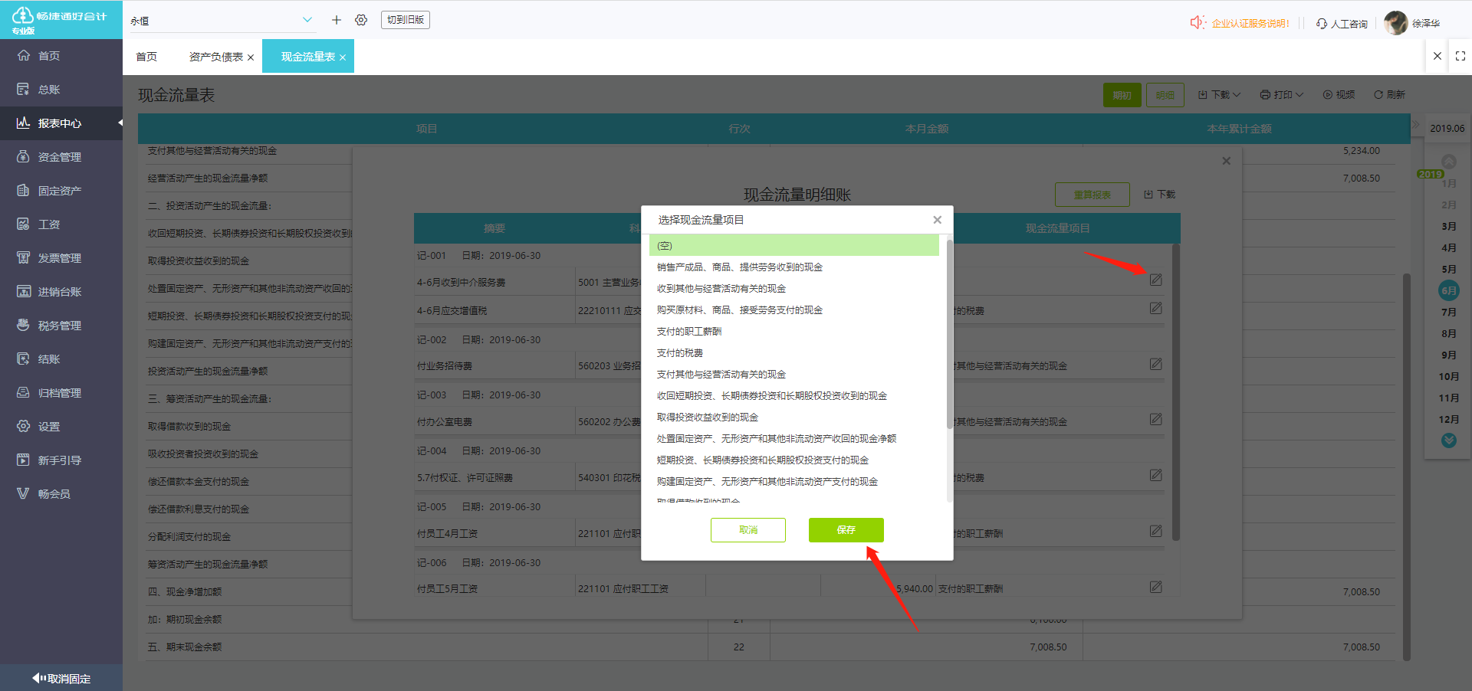The height and width of the screenshot is (691, 1472).
Task: Expand the 永恒 company dropdown
Action: coord(307,20)
